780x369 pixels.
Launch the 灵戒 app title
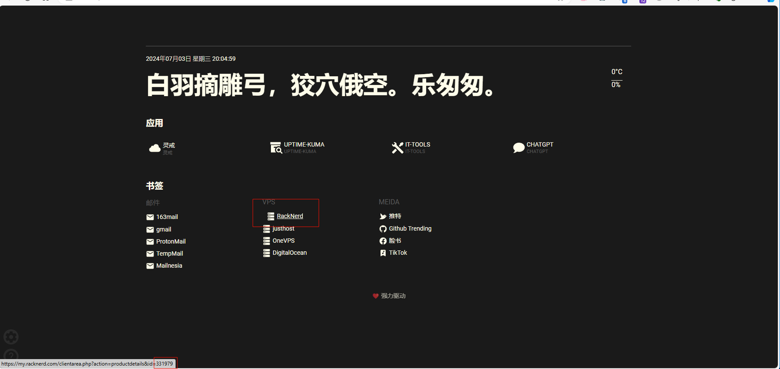pyautogui.click(x=169, y=145)
